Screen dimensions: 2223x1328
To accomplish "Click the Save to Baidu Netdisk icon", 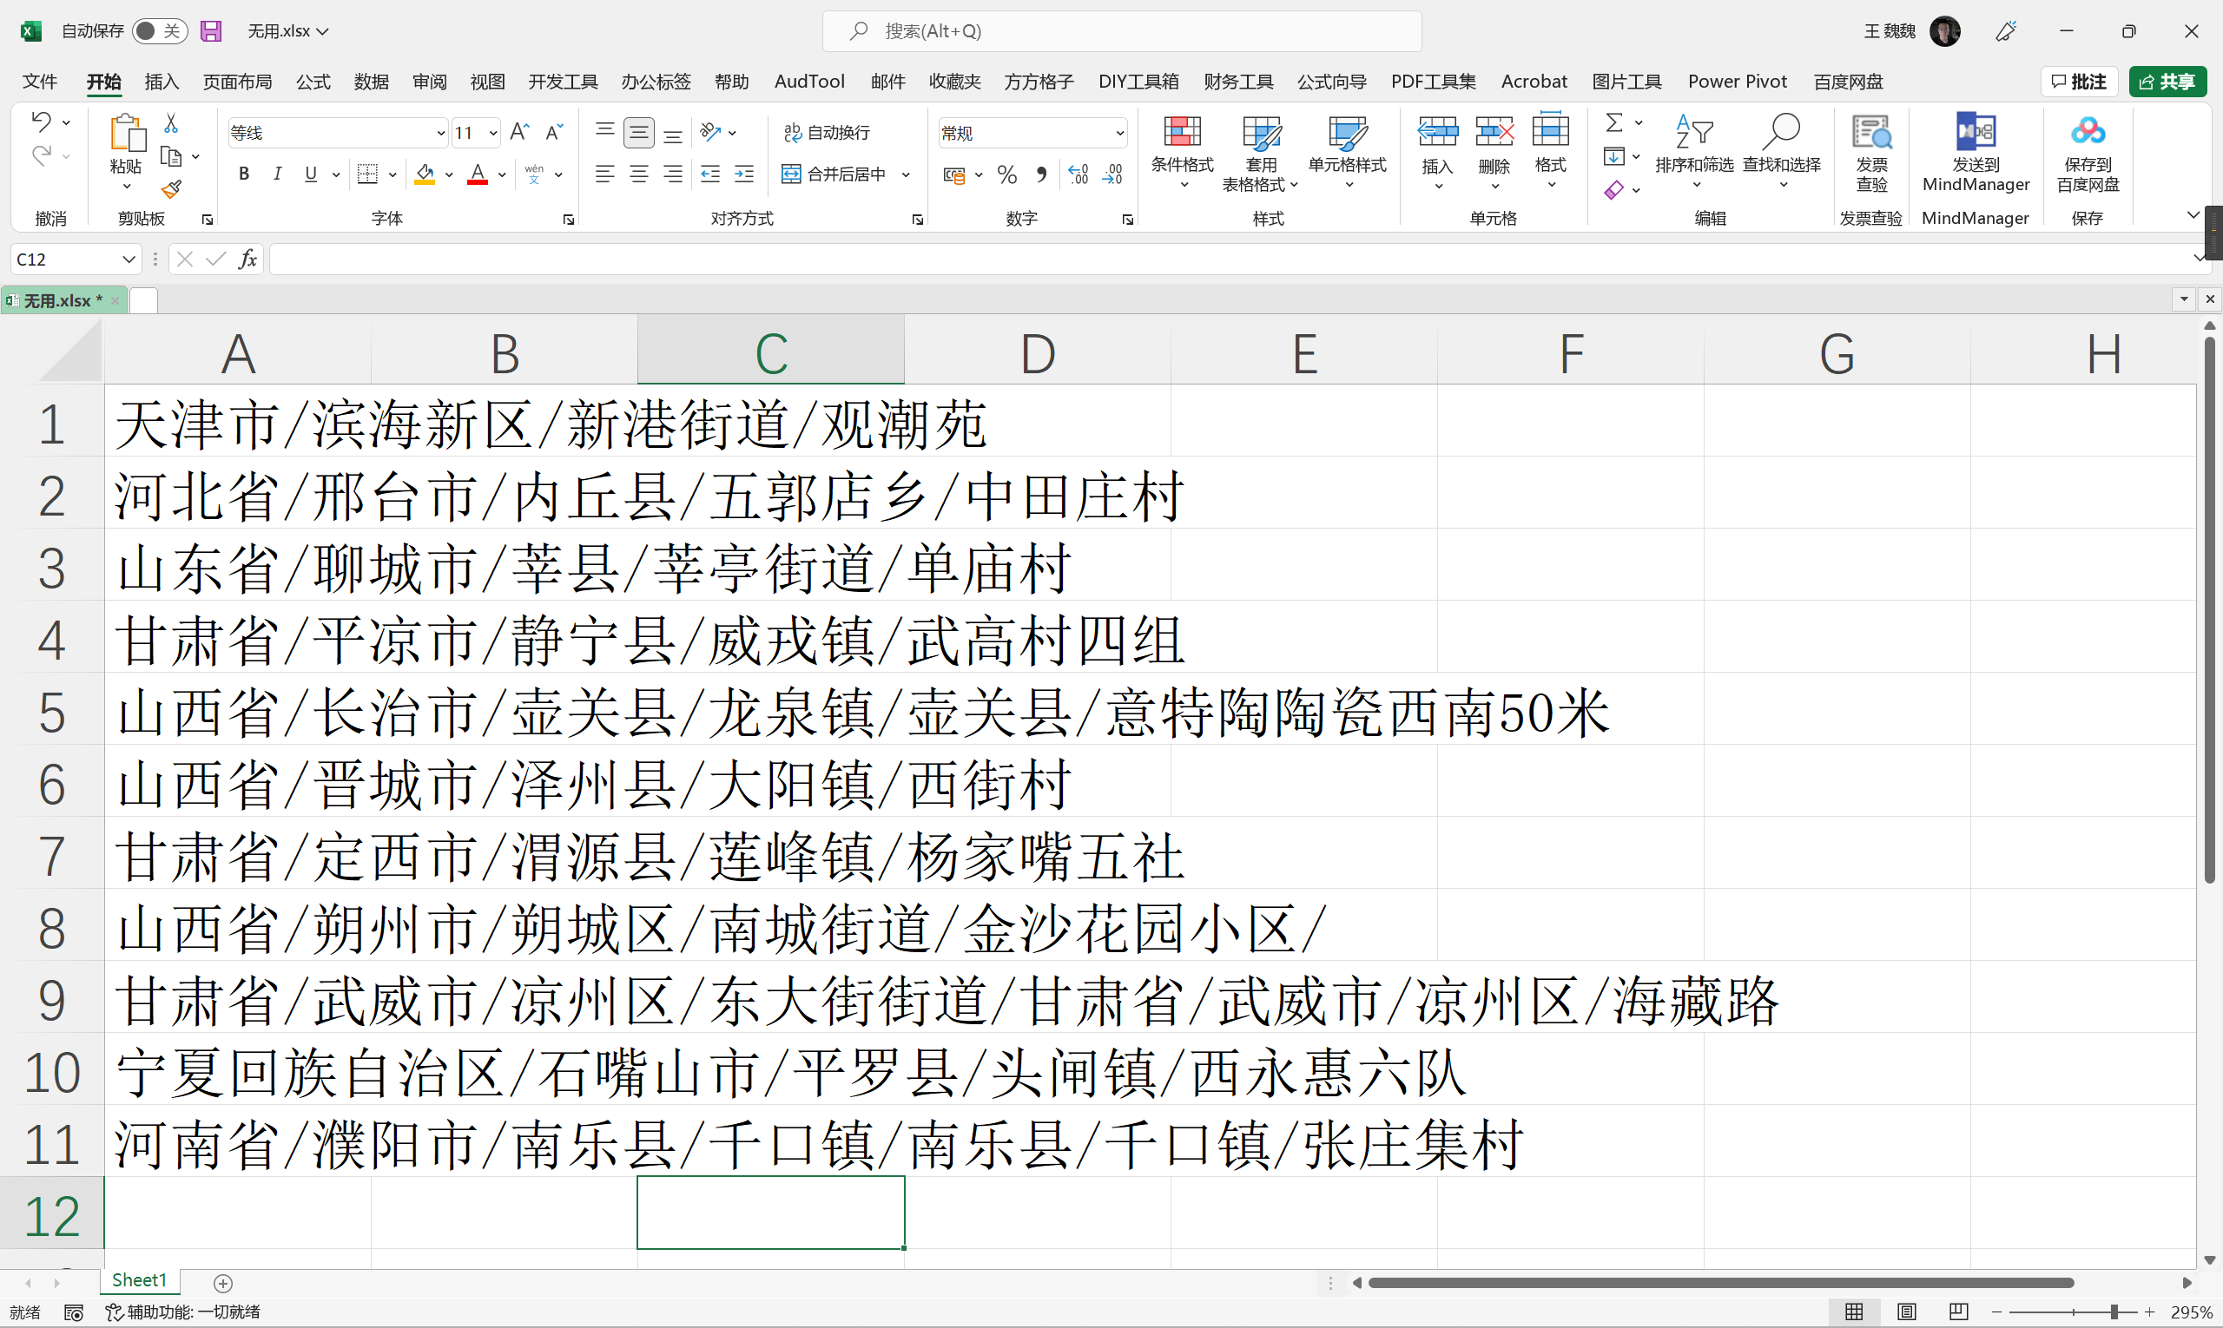I will click(2087, 133).
